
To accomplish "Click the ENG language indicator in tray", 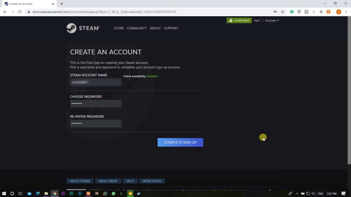I will coord(320,194).
